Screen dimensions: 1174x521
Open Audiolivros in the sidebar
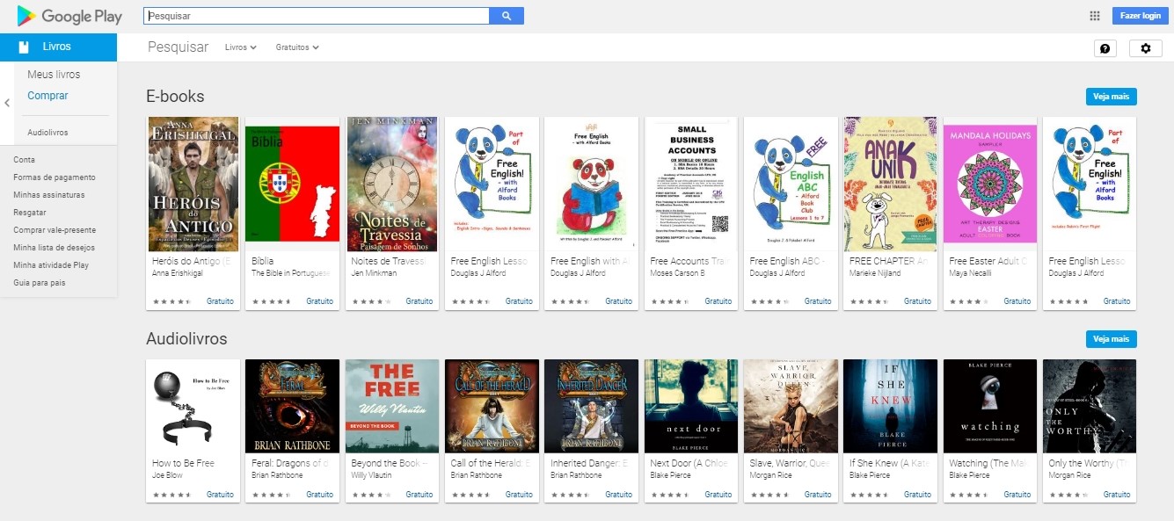pyautogui.click(x=47, y=133)
